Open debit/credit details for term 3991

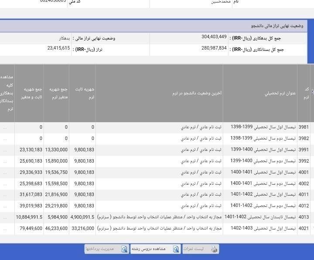tap(5, 150)
